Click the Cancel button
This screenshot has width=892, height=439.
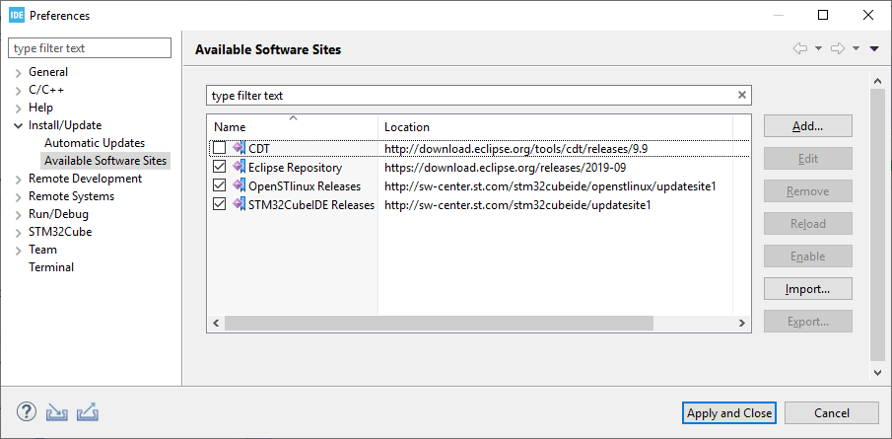(832, 413)
